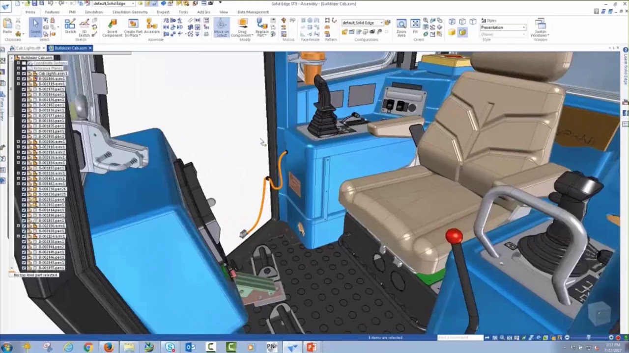This screenshot has width=629, height=353.
Task: Toggle checkbox for Coordinate Systems
Action: pos(24,63)
